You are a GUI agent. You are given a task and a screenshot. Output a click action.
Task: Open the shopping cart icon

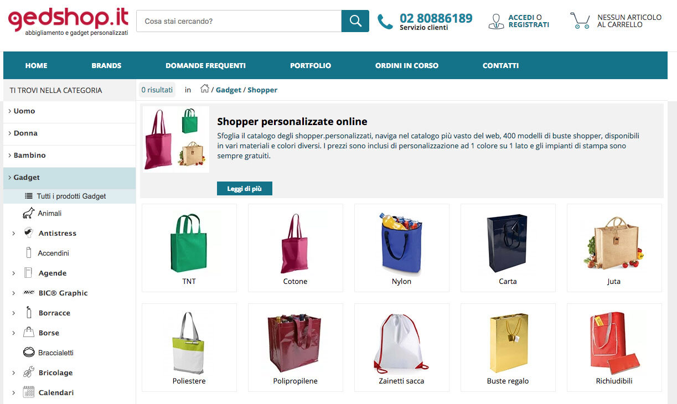tap(580, 21)
